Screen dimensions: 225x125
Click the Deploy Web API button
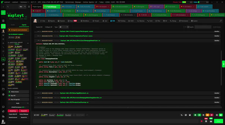[x=13, y=114]
